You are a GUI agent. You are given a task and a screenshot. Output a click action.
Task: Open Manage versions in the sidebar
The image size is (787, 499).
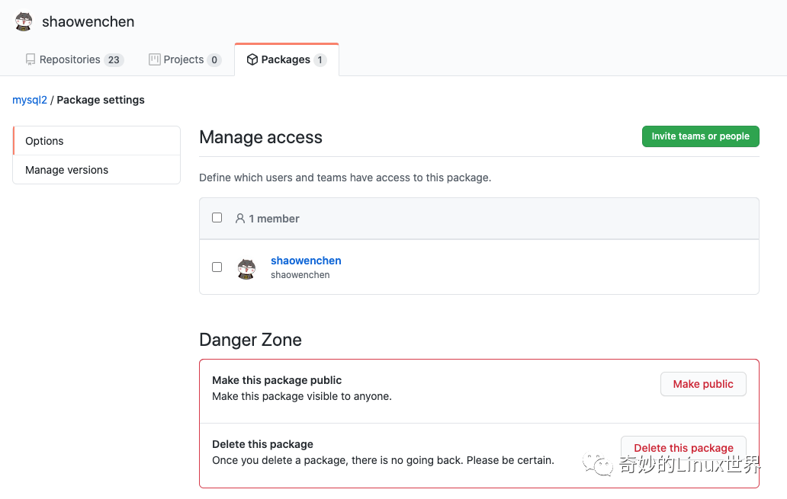click(x=66, y=169)
